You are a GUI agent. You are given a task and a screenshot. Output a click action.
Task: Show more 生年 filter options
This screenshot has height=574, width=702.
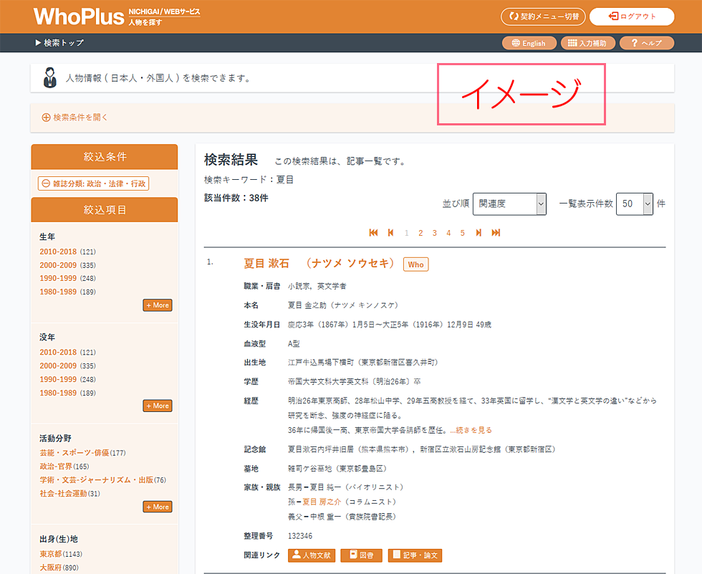pos(158,305)
